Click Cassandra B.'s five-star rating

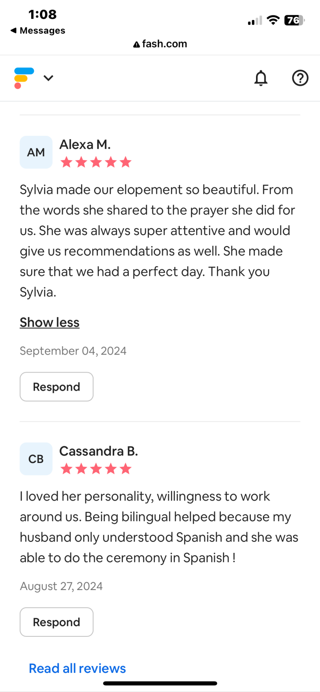(x=96, y=469)
